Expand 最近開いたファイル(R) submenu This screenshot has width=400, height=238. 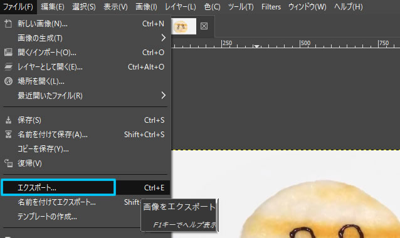(85, 96)
